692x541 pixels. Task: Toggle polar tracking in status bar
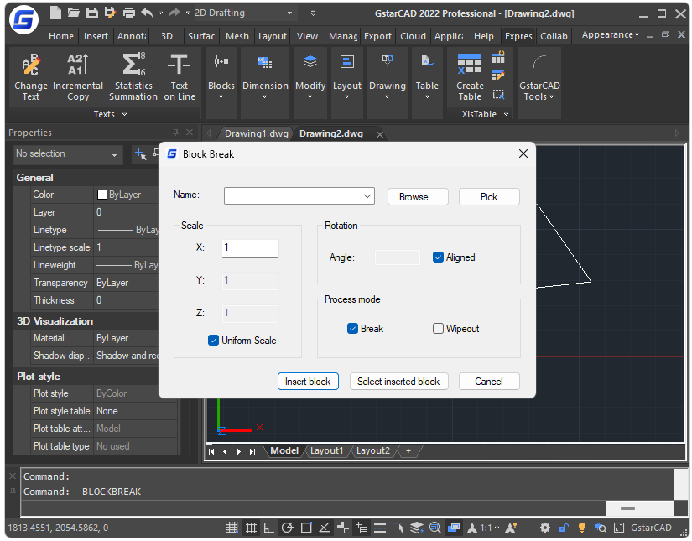point(288,528)
